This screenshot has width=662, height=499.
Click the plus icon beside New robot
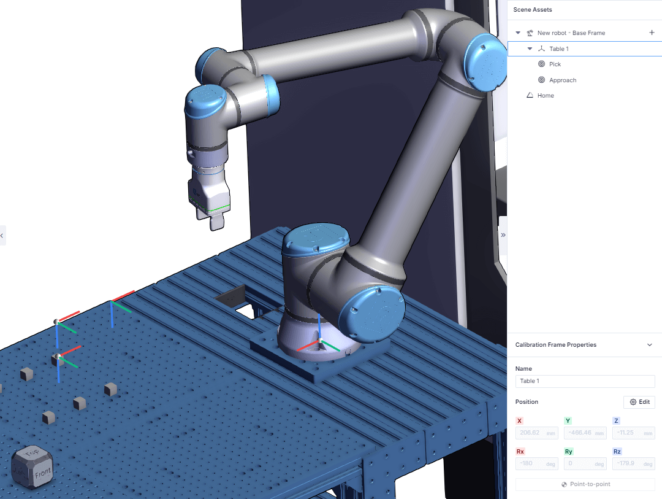tap(652, 33)
